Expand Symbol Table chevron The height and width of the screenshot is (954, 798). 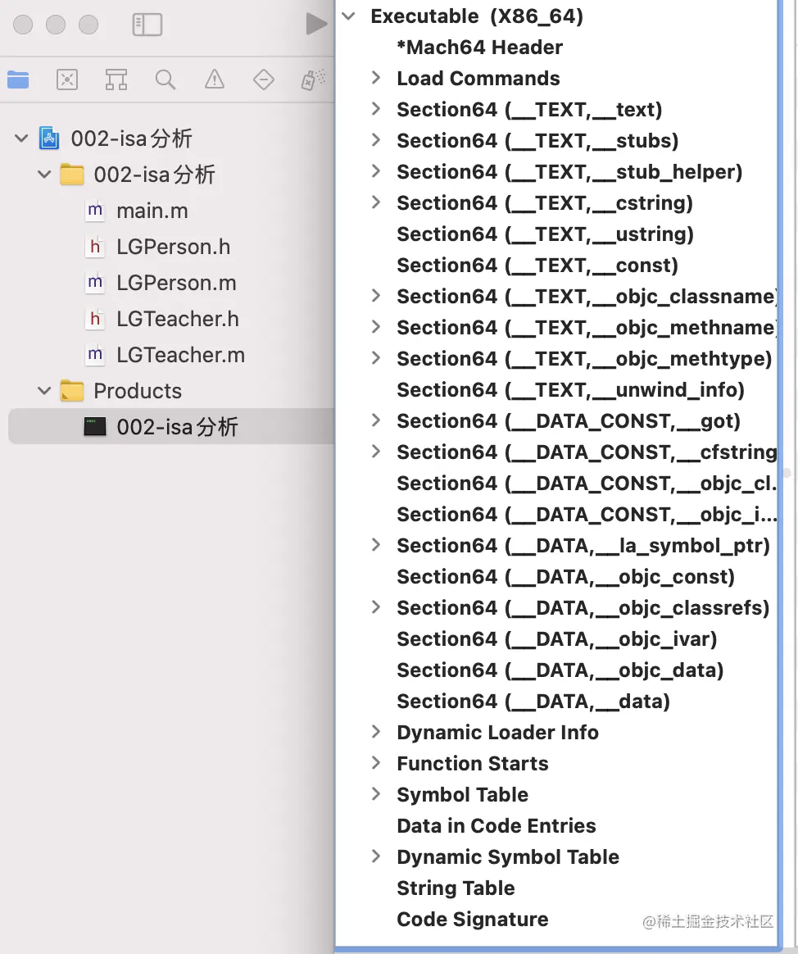376,794
